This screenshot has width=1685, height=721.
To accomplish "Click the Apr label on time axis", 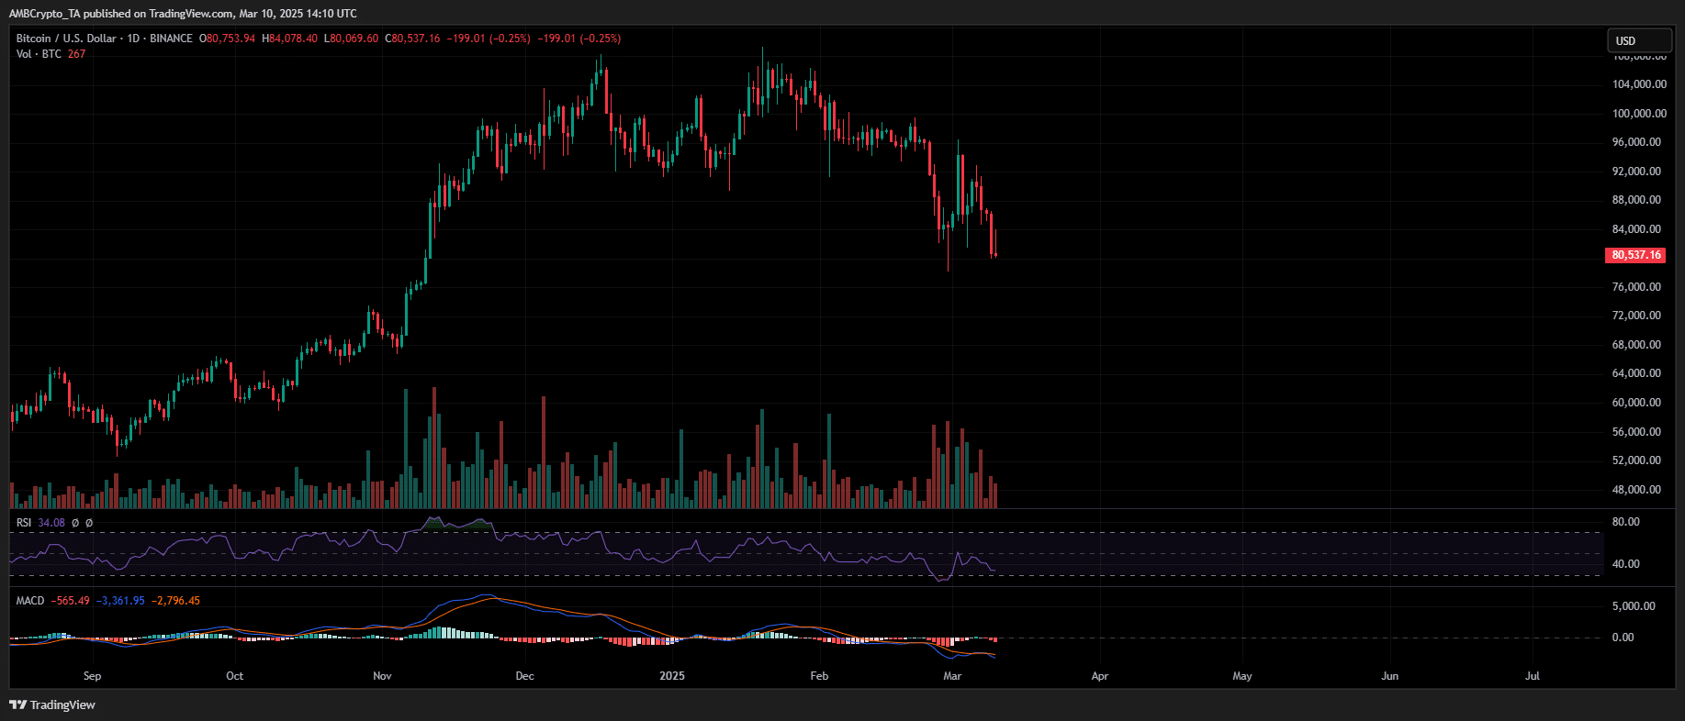I will point(1099,676).
